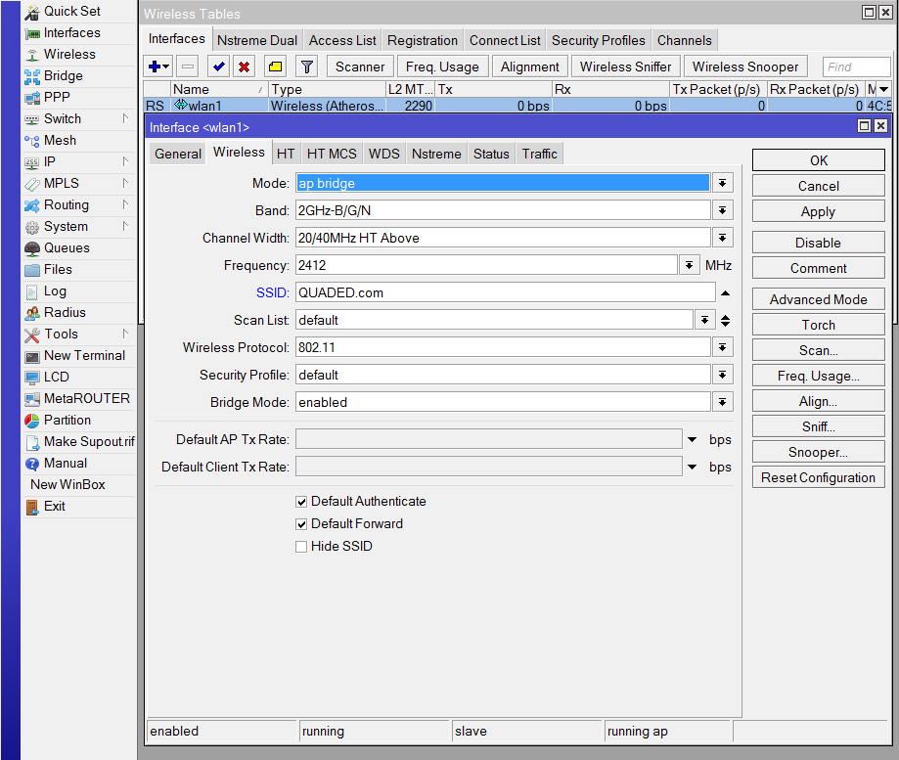Click the OK button

pyautogui.click(x=818, y=160)
